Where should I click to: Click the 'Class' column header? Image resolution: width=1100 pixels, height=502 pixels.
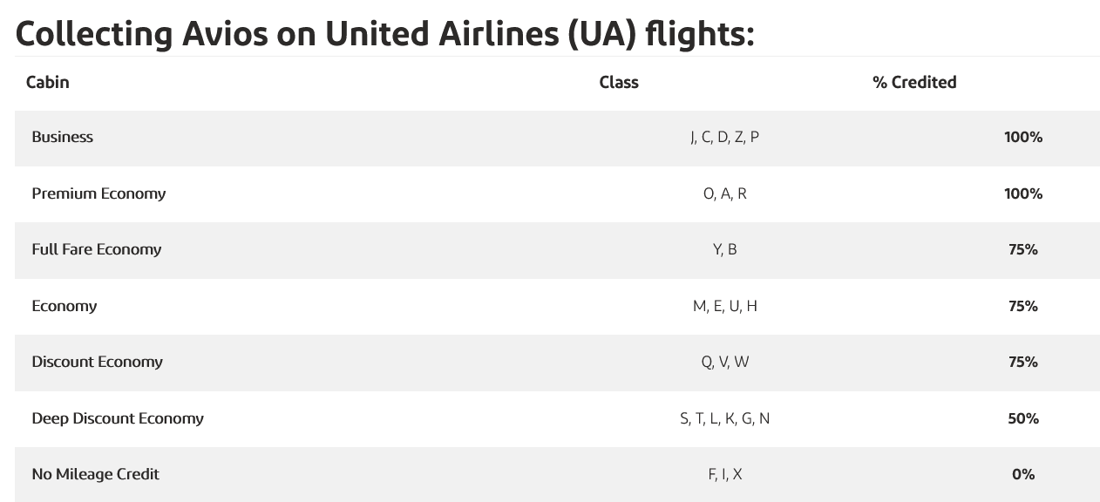619,82
